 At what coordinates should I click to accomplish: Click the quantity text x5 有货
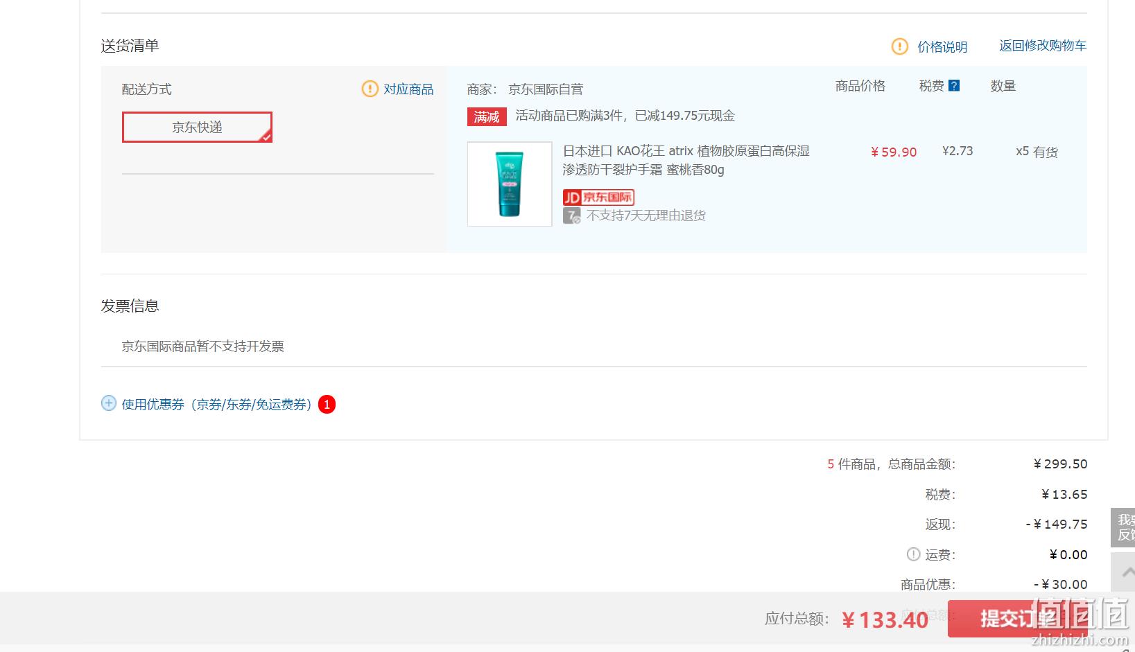click(1037, 152)
